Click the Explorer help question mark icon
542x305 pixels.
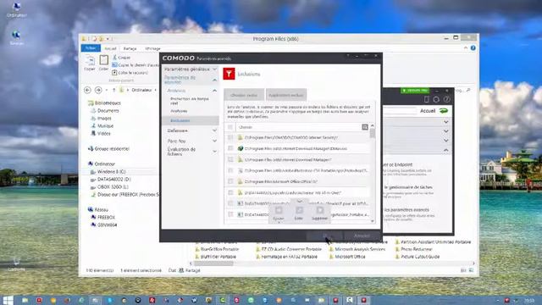point(473,48)
